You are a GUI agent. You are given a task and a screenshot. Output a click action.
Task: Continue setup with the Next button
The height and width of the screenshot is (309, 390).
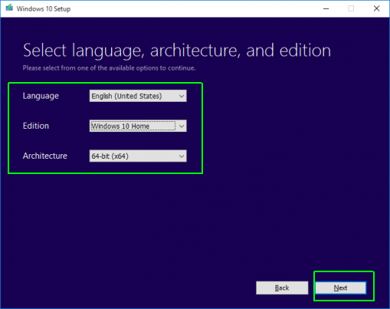(x=341, y=288)
